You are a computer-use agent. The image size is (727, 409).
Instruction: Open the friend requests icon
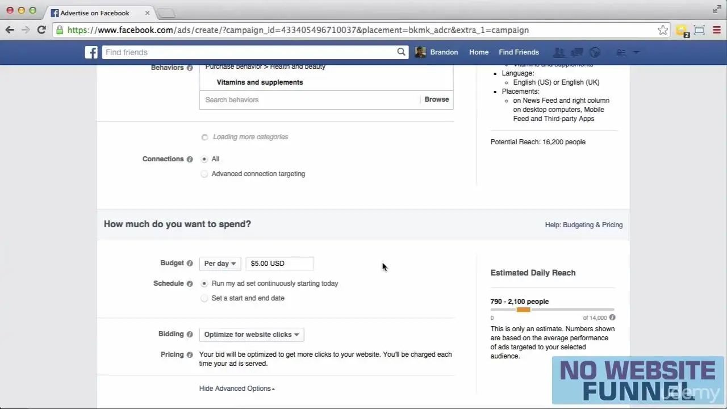559,52
